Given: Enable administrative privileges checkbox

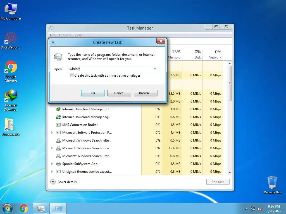Looking at the screenshot, I should [x=72, y=76].
